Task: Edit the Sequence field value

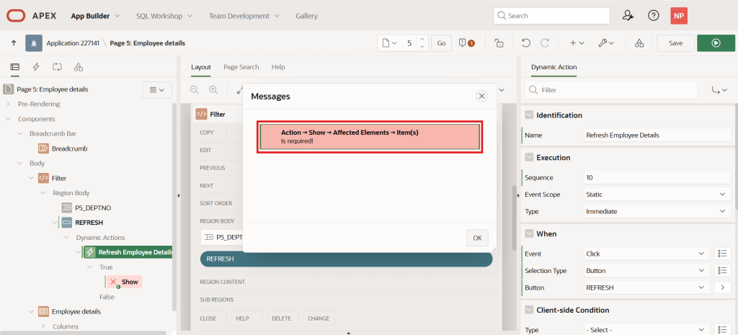Action: pyautogui.click(x=657, y=177)
